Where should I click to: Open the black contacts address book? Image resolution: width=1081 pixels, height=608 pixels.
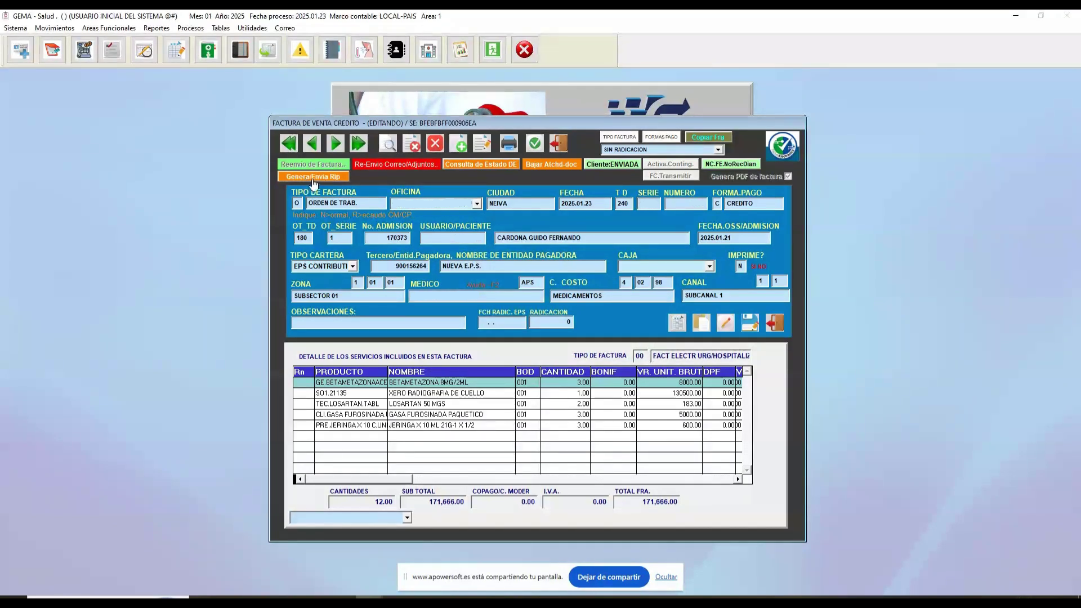coord(396,50)
